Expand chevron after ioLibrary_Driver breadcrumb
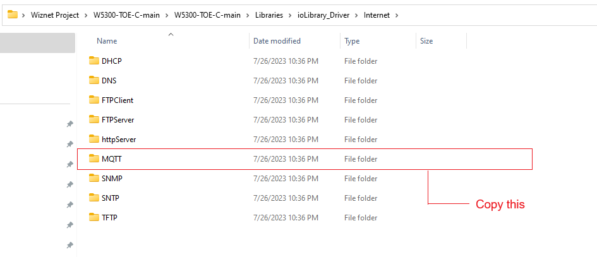Image resolution: width=597 pixels, height=257 pixels. pos(357,15)
